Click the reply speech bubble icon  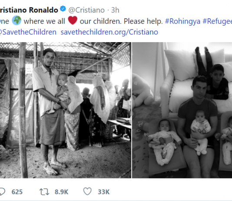[x=2, y=192]
